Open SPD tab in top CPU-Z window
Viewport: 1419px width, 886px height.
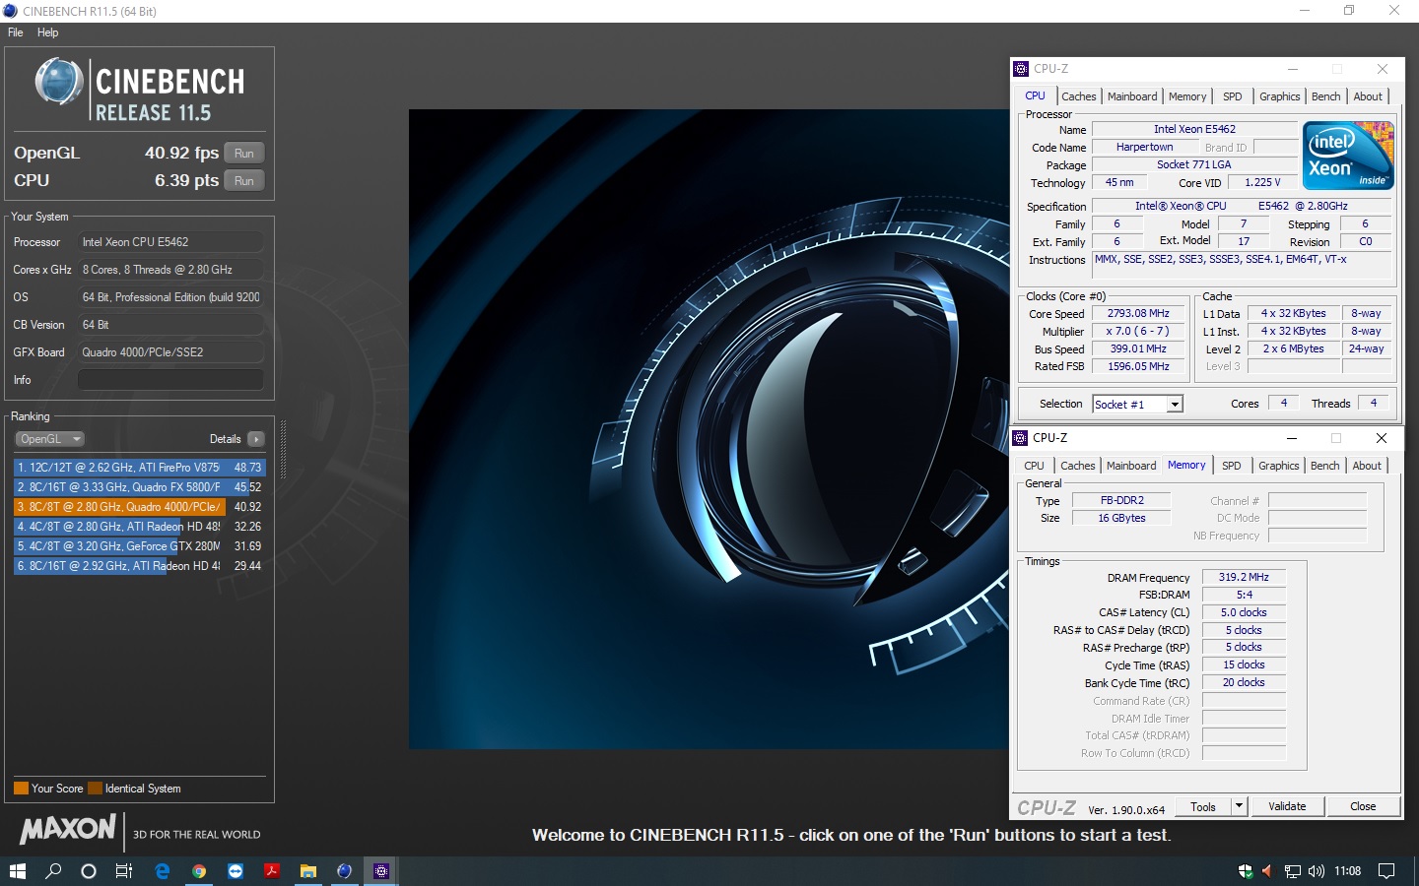1233,96
